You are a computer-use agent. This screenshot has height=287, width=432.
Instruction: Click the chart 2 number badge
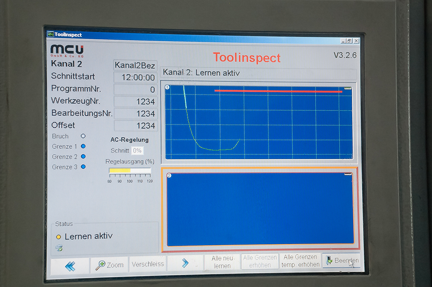tap(169, 175)
